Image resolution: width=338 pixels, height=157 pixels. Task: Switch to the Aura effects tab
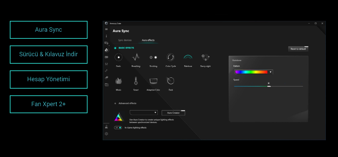point(148,40)
